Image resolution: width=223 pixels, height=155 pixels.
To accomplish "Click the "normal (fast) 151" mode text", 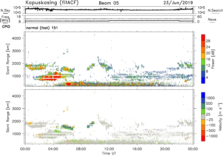I will click(42, 28).
